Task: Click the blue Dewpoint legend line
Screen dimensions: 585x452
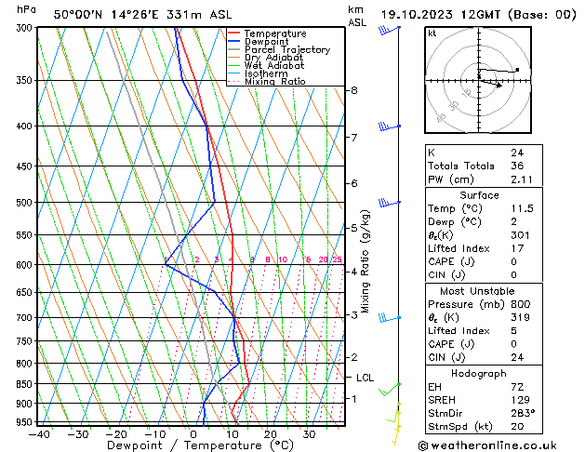Action: pyautogui.click(x=233, y=42)
